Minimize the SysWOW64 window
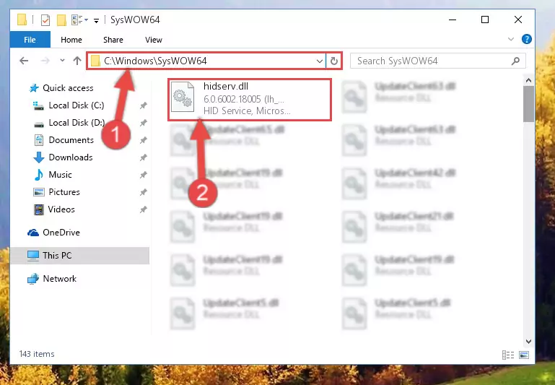 click(452, 20)
